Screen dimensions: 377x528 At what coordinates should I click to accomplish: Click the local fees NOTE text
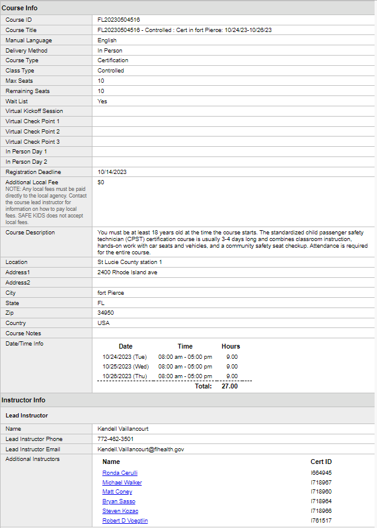coord(46,205)
